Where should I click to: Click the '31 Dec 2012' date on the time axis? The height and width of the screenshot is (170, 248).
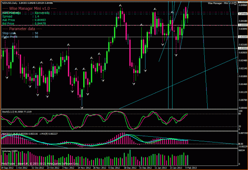(145, 168)
